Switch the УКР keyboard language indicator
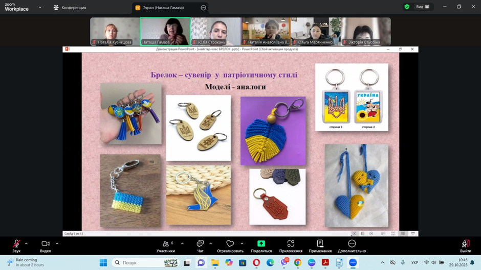Viewport: 481px width, 270px height. coord(414,263)
